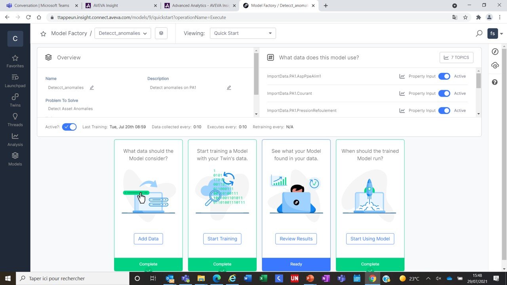Click the Overview panel scrollbar
The width and height of the screenshot is (507, 285).
point(256,74)
